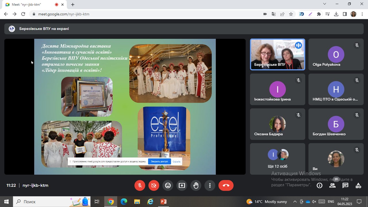
Task: Show the participants list panel
Action: click(x=333, y=185)
